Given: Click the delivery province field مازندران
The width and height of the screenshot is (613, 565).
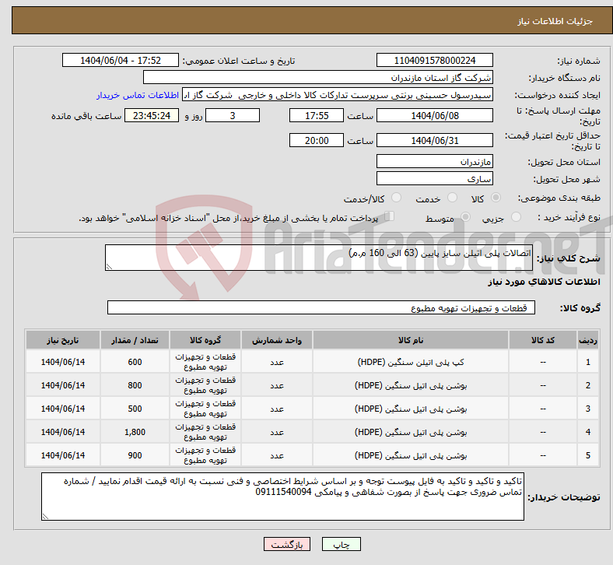Looking at the screenshot, I should coord(435,162).
